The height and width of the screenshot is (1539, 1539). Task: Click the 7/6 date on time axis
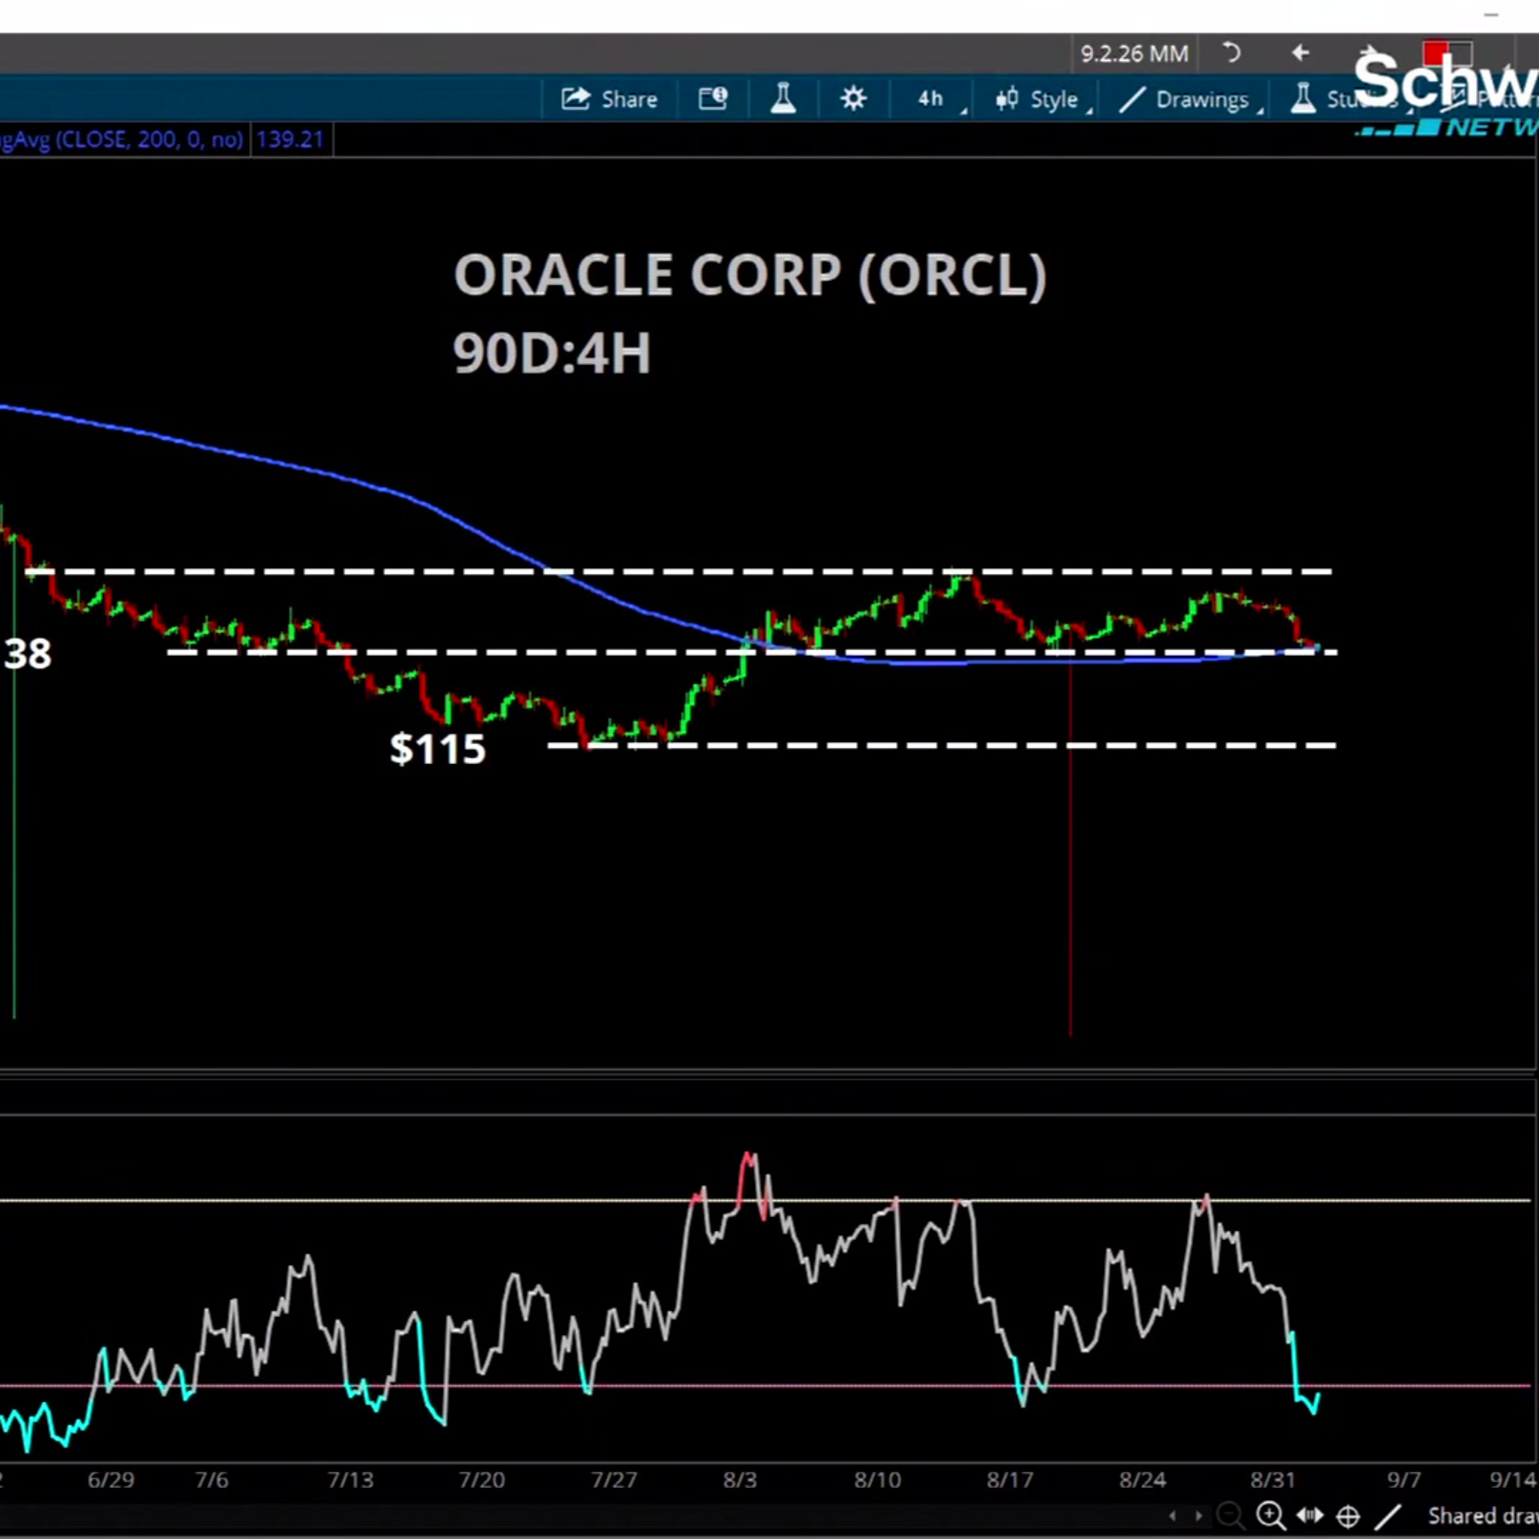tap(211, 1480)
